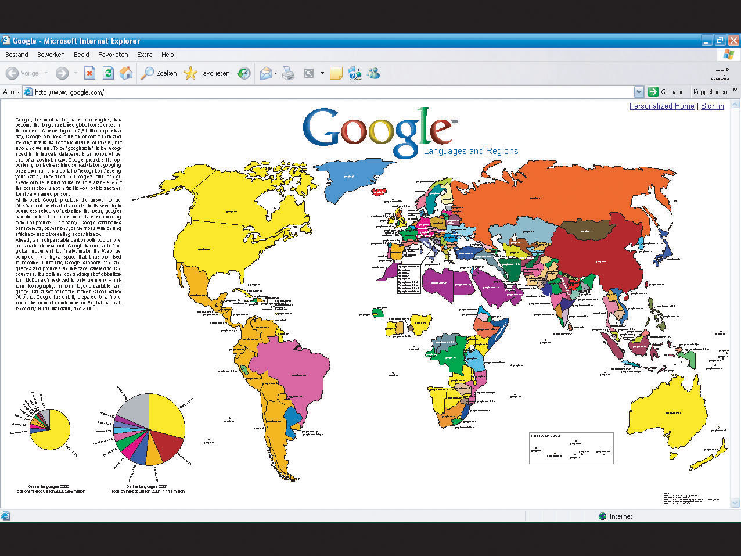Open the History clock icon
Screen dimensions: 741x556
coord(244,73)
